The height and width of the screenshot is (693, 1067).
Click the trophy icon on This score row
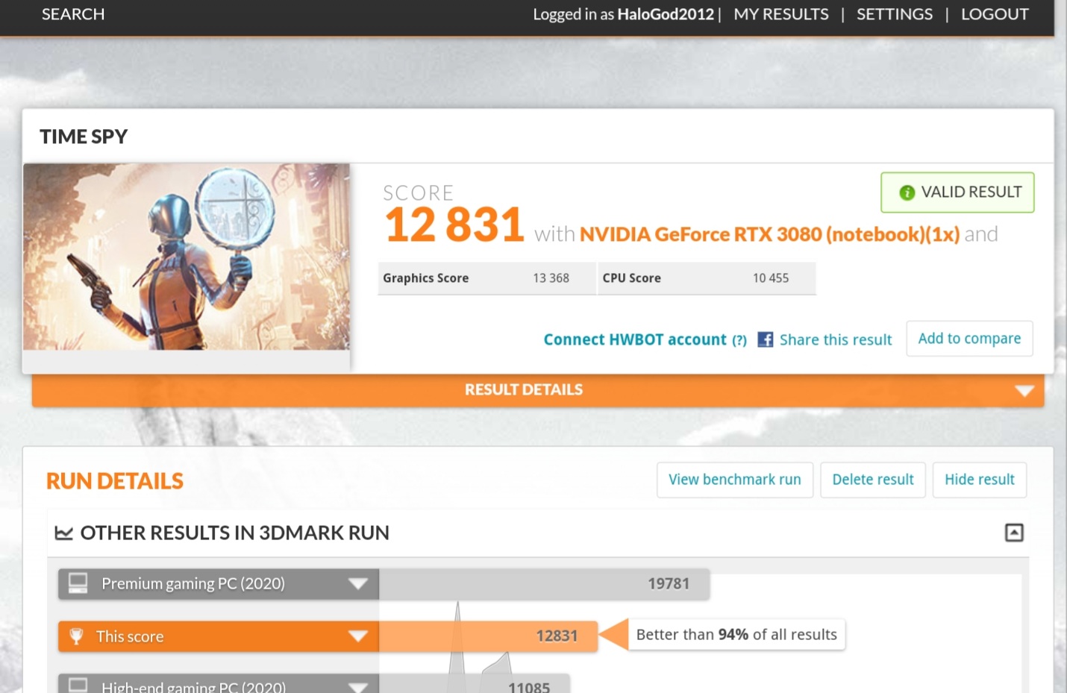pyautogui.click(x=76, y=636)
